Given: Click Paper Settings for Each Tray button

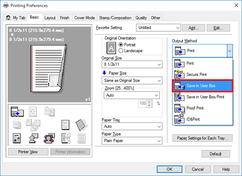Looking at the screenshot, I should 202,138.
